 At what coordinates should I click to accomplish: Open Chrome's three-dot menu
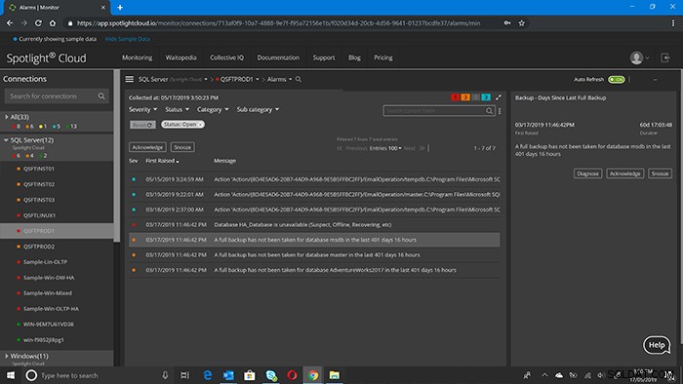(x=672, y=23)
